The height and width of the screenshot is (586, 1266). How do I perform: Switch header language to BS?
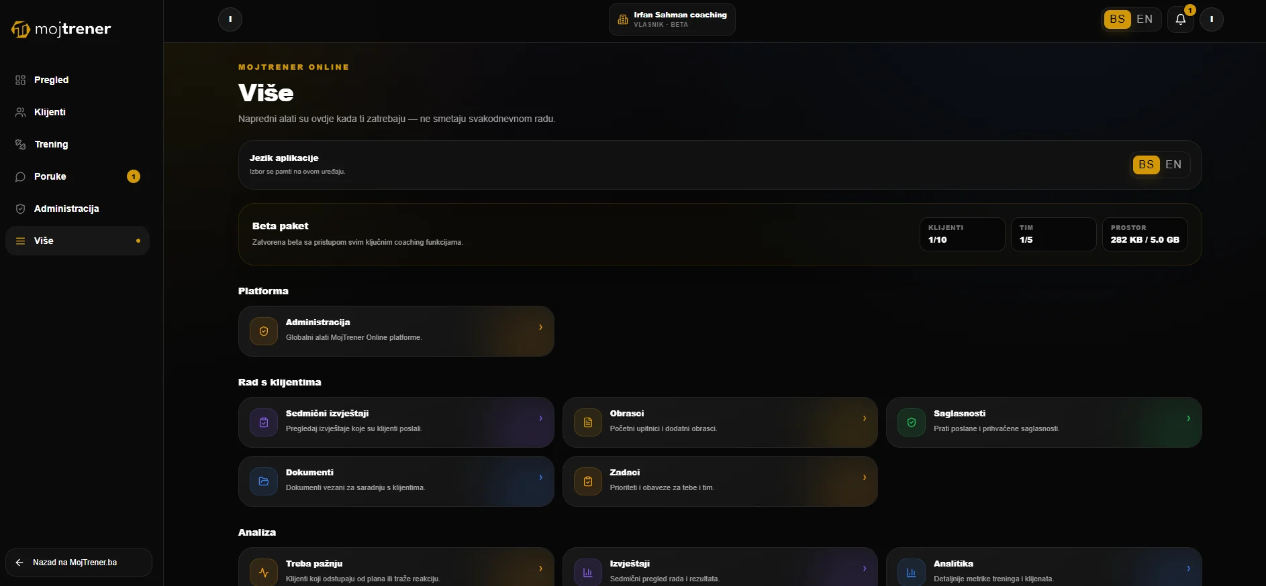coord(1118,19)
